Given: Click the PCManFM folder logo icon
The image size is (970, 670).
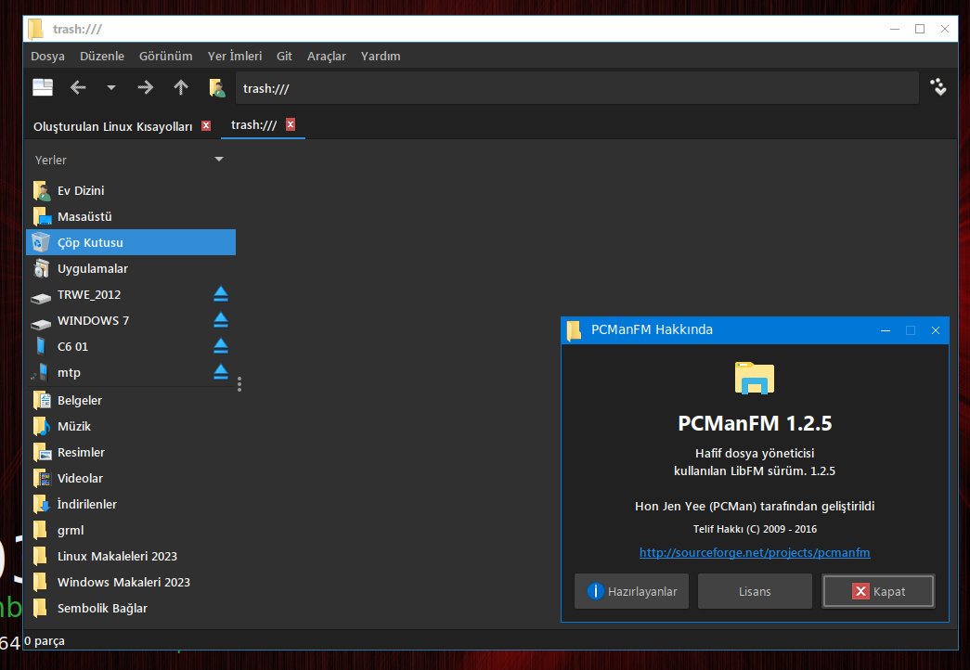Looking at the screenshot, I should coord(755,378).
